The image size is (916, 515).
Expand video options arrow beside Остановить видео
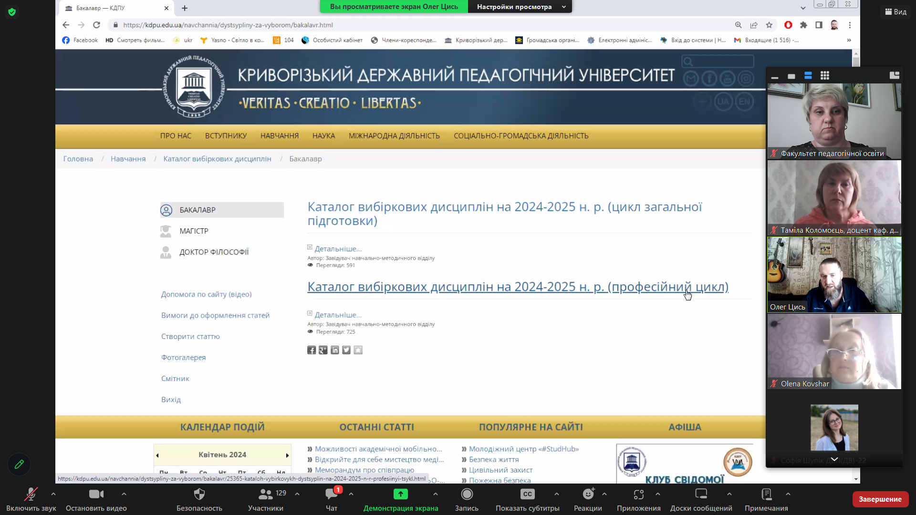124,494
